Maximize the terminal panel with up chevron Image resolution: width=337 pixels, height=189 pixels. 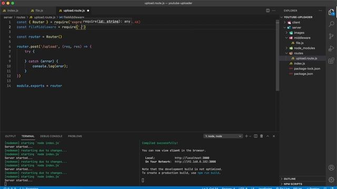coord(267,136)
